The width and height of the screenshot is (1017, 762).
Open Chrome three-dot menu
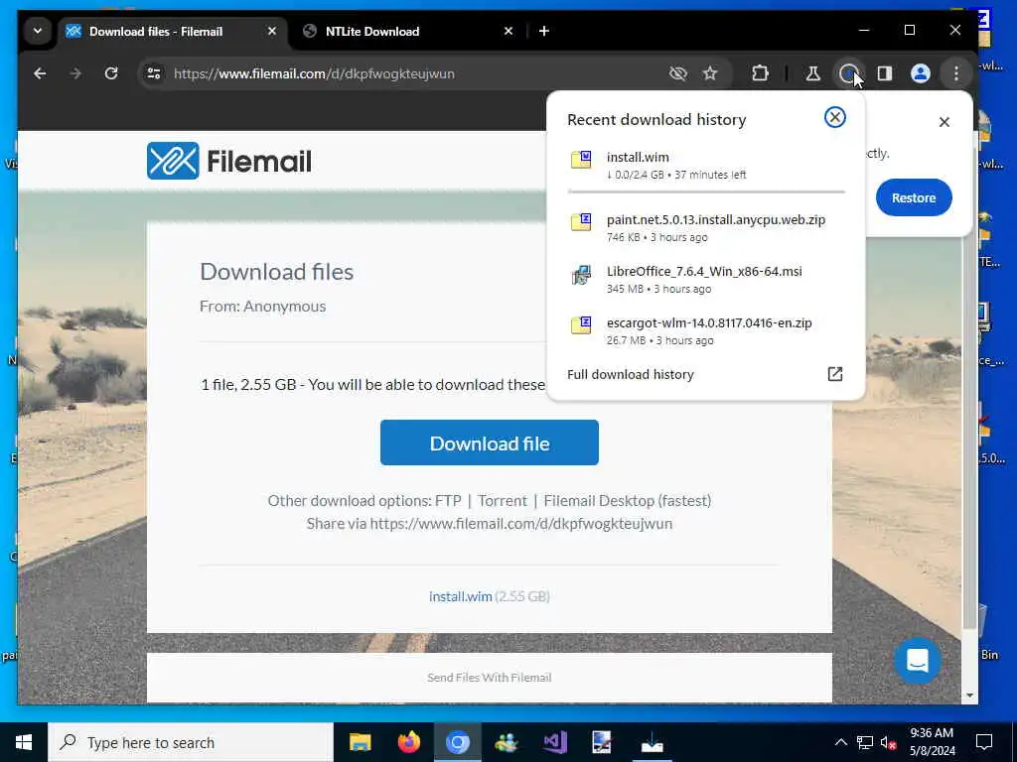[956, 73]
